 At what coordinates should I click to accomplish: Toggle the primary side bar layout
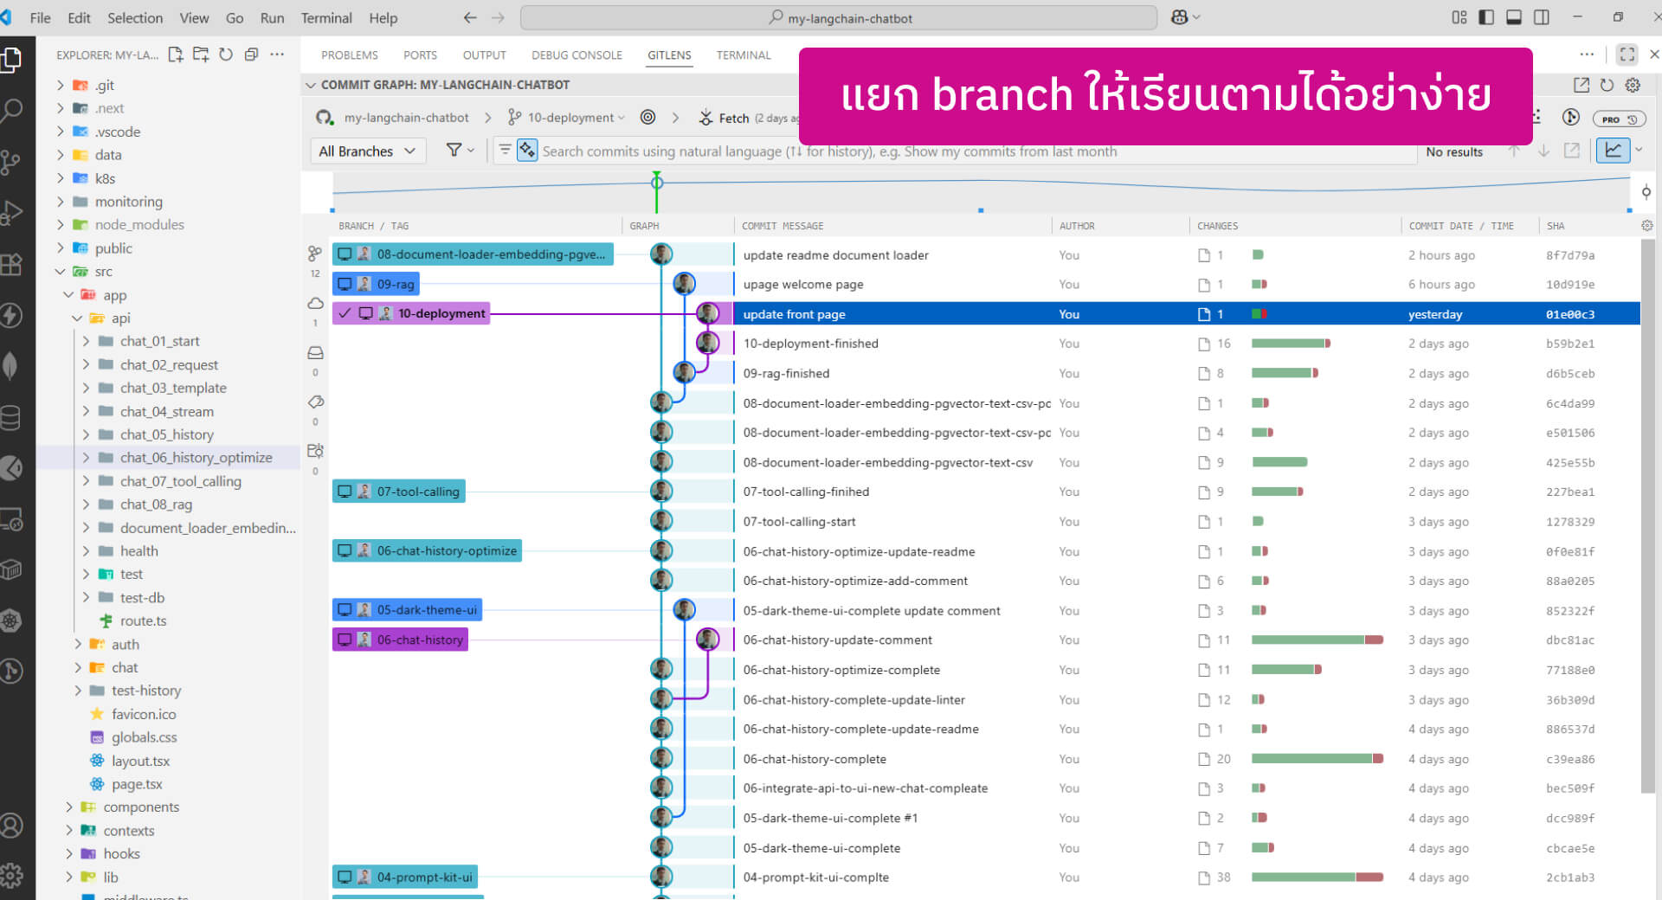1486,17
